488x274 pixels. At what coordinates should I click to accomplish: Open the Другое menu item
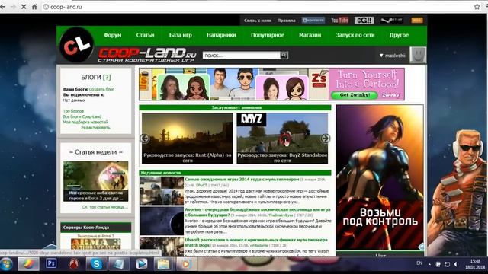(x=399, y=35)
